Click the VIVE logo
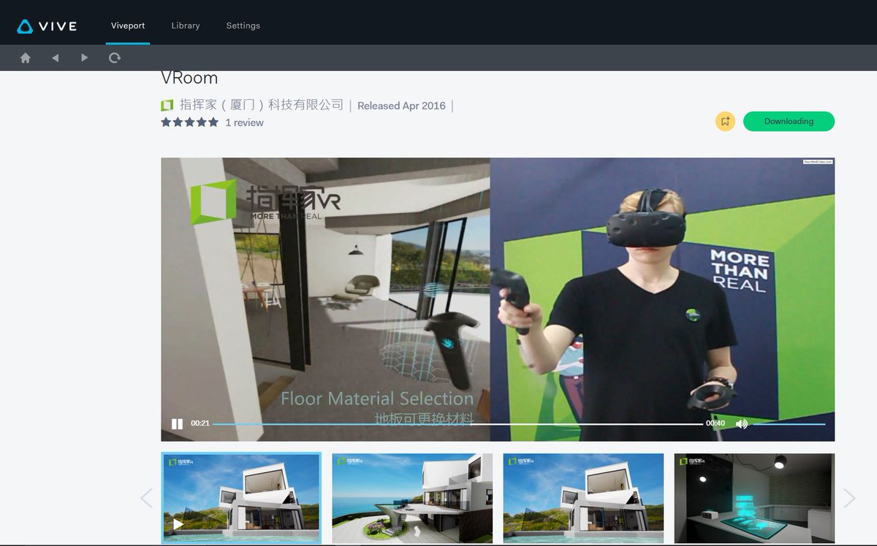The width and height of the screenshot is (877, 546). coord(47,26)
